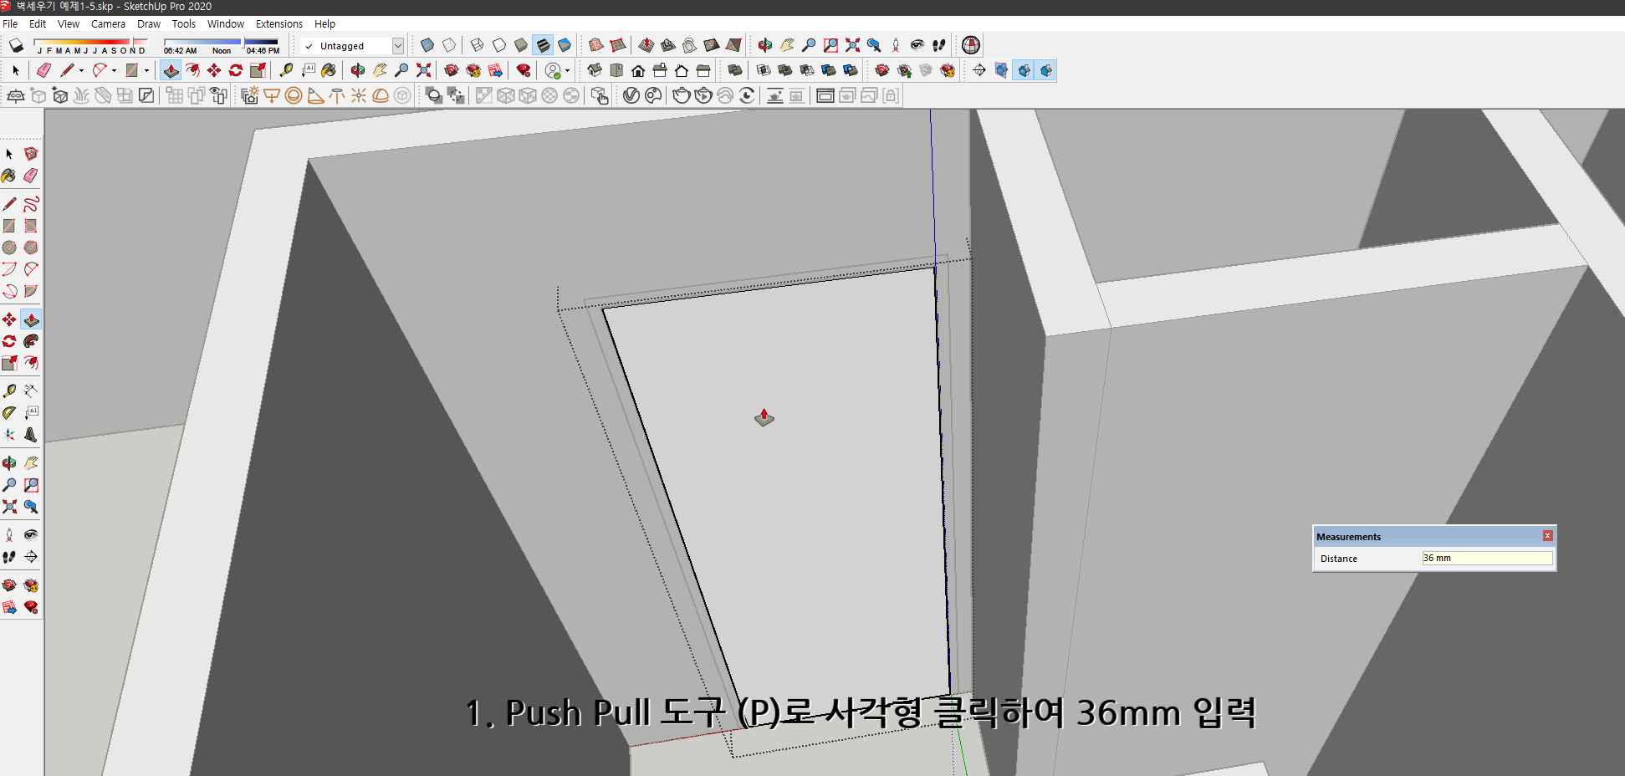Toggle Display Section Cuts button
This screenshot has height=776, width=1625.
tap(1025, 70)
